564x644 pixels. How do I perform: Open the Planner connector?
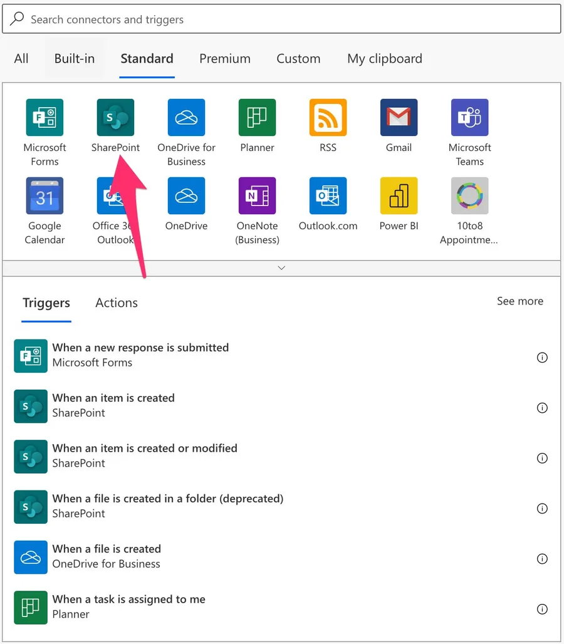pos(257,118)
